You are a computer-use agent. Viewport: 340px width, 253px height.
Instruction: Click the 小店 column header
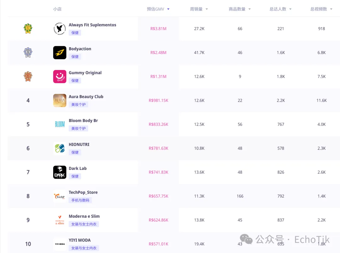click(57, 9)
